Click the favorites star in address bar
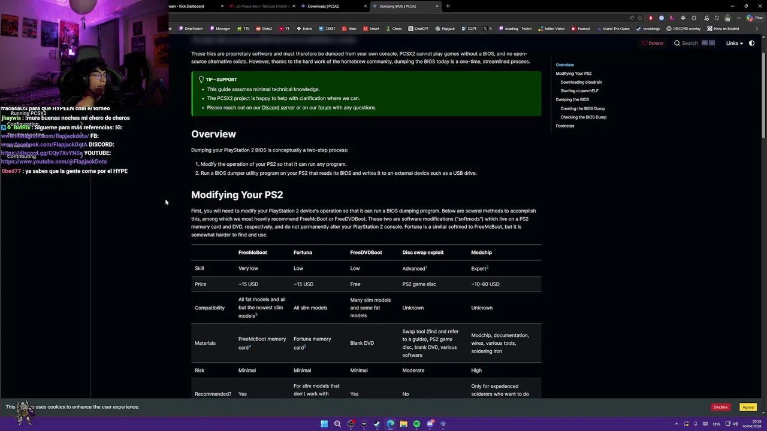 640,18
